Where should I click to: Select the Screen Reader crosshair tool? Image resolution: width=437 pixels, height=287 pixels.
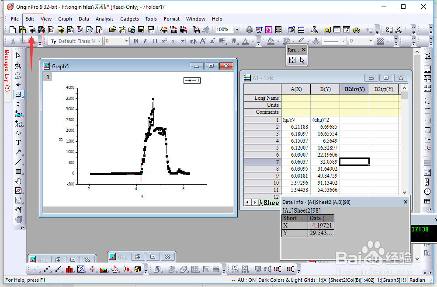[x=18, y=84]
